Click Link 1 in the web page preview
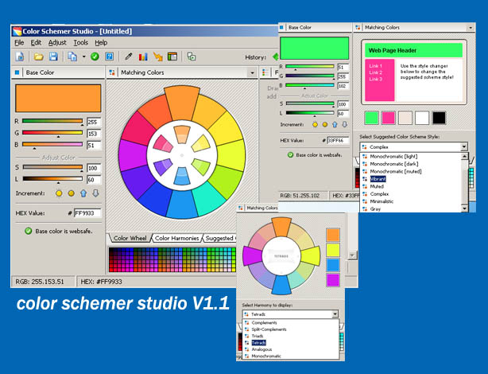The height and width of the screenshot is (374, 488). tap(375, 66)
